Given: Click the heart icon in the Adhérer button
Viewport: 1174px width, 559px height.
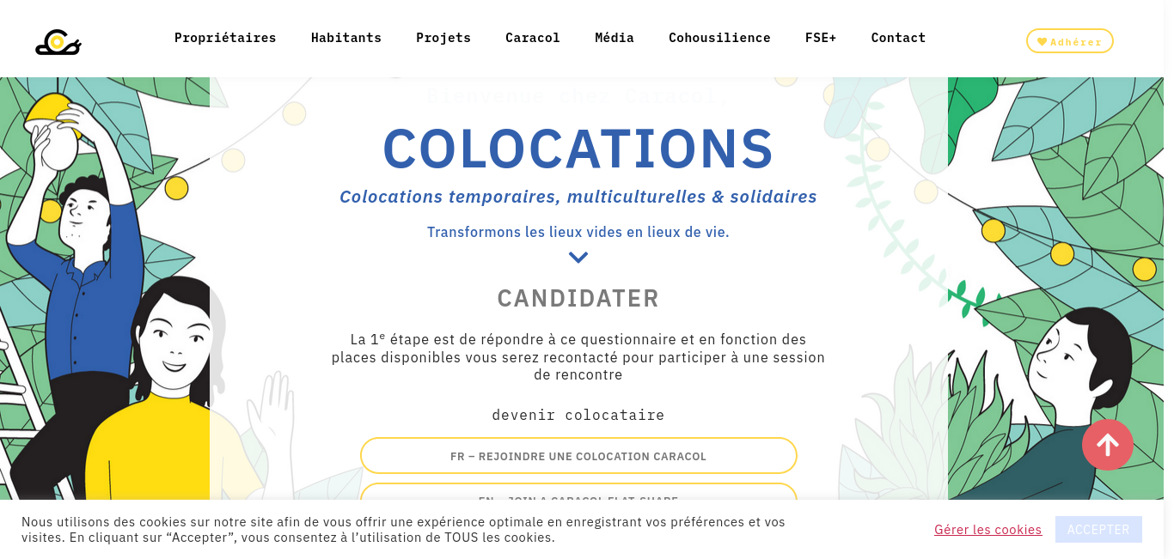Looking at the screenshot, I should click(x=1042, y=41).
